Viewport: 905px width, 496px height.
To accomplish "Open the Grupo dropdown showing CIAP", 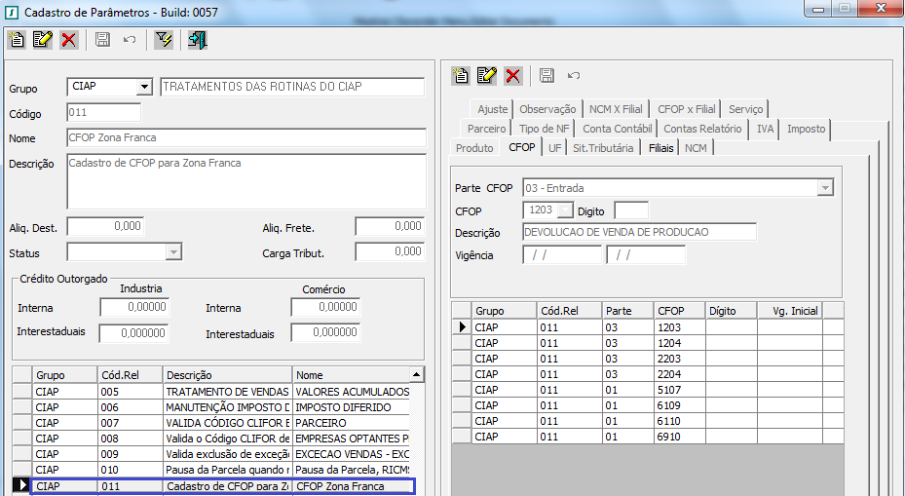I will [x=145, y=87].
